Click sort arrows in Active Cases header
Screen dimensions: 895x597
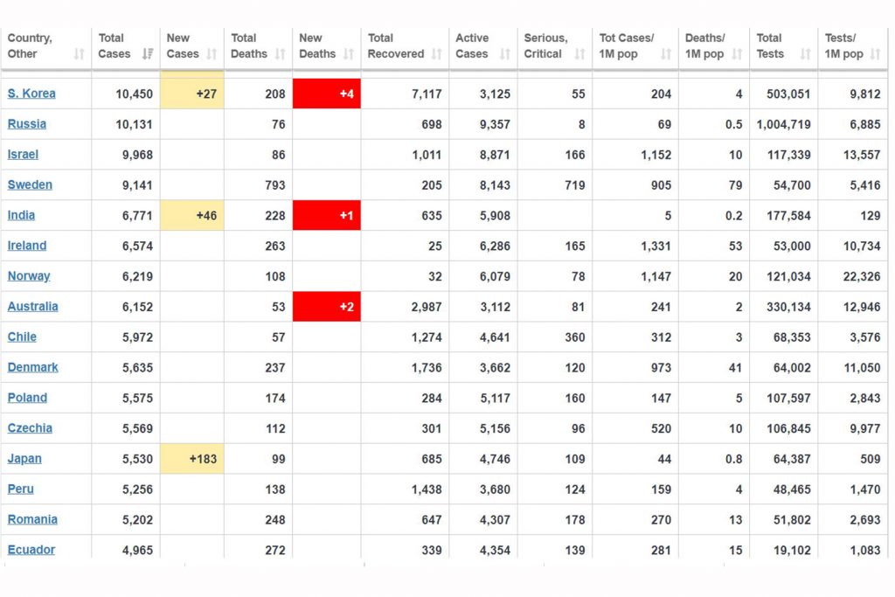pyautogui.click(x=504, y=54)
